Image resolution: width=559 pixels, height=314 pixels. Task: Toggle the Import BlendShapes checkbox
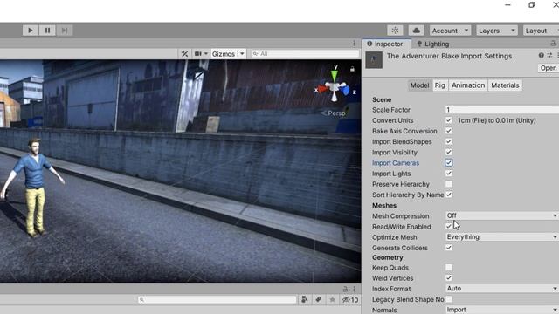pyautogui.click(x=449, y=141)
